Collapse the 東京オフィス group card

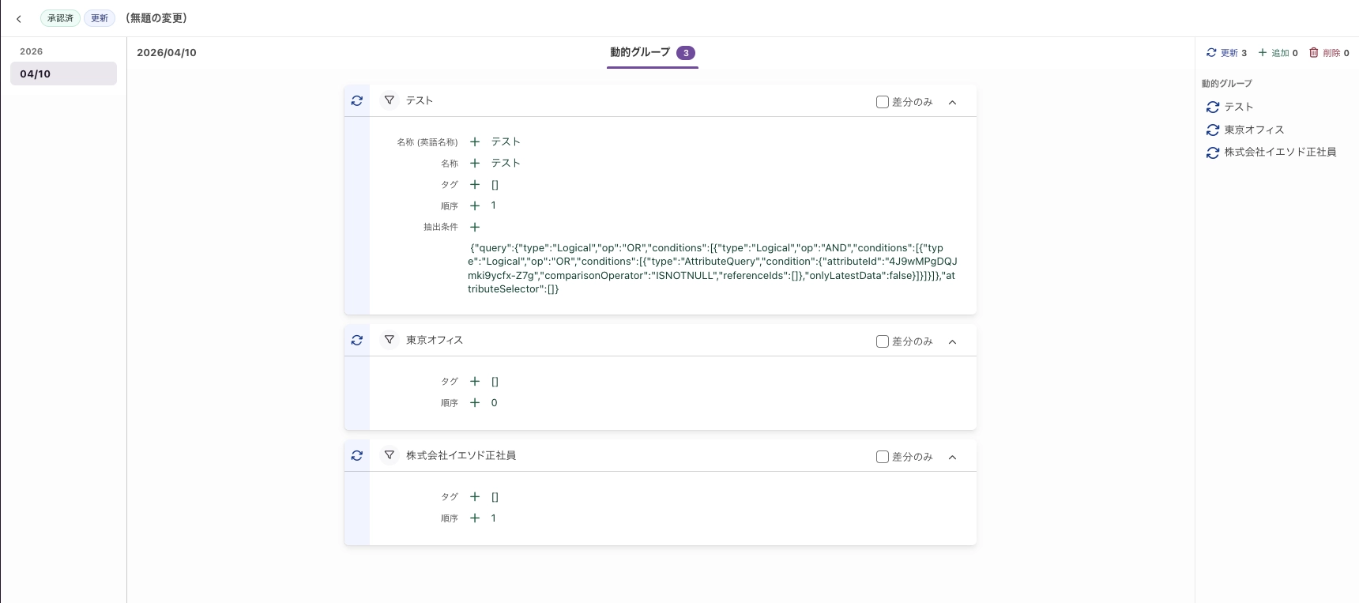tap(953, 341)
